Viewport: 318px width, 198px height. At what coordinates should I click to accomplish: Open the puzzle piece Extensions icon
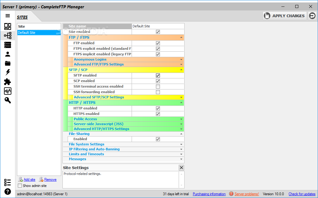coord(8,82)
